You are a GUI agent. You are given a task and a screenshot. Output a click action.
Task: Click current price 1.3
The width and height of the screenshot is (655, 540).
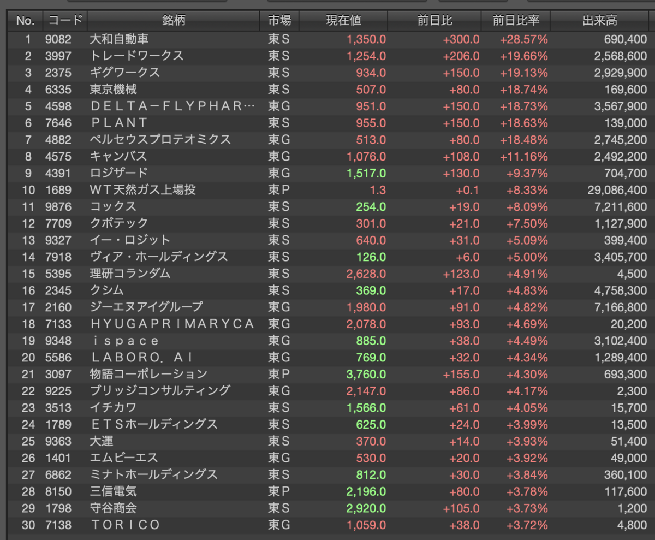point(378,190)
